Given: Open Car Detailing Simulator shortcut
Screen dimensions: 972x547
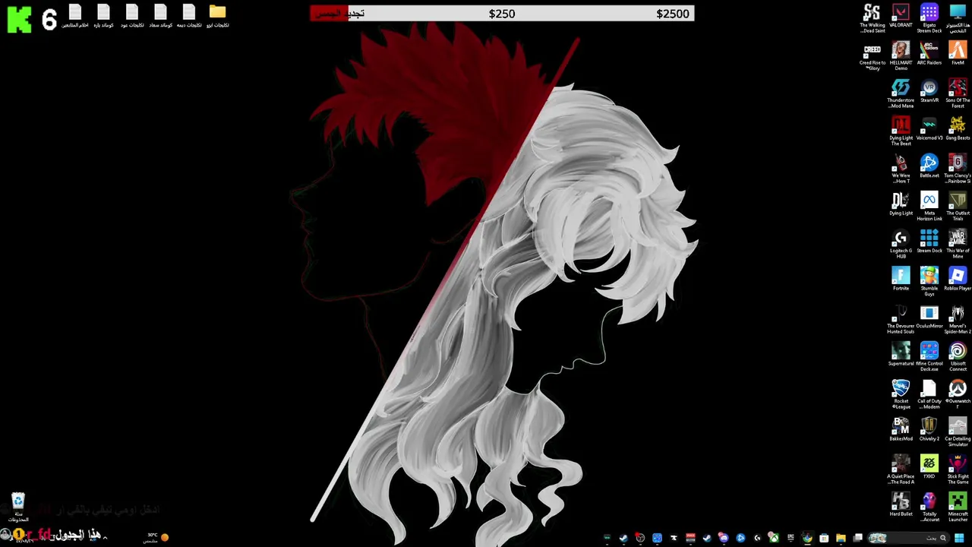Looking at the screenshot, I should click(958, 432).
